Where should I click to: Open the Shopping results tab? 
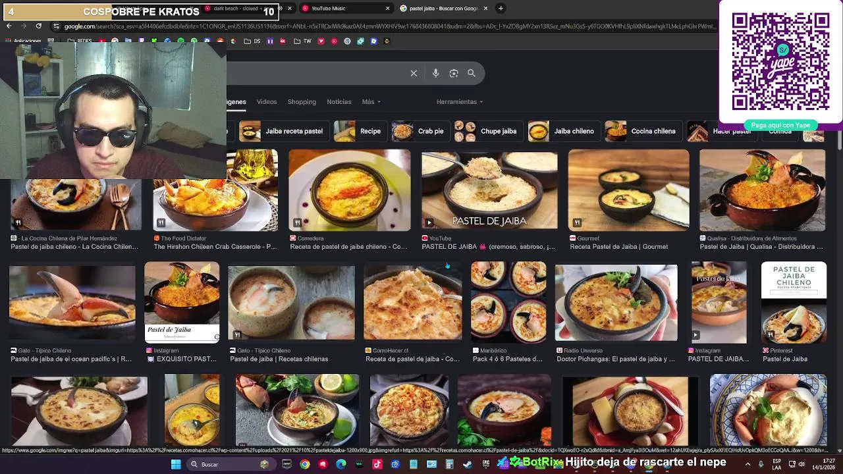tap(302, 102)
